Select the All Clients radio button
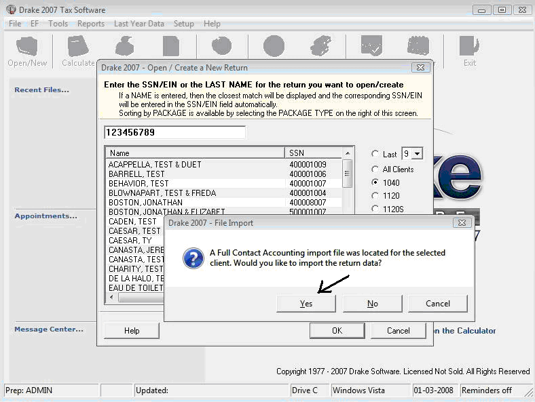Image resolution: width=535 pixels, height=402 pixels. tap(375, 169)
